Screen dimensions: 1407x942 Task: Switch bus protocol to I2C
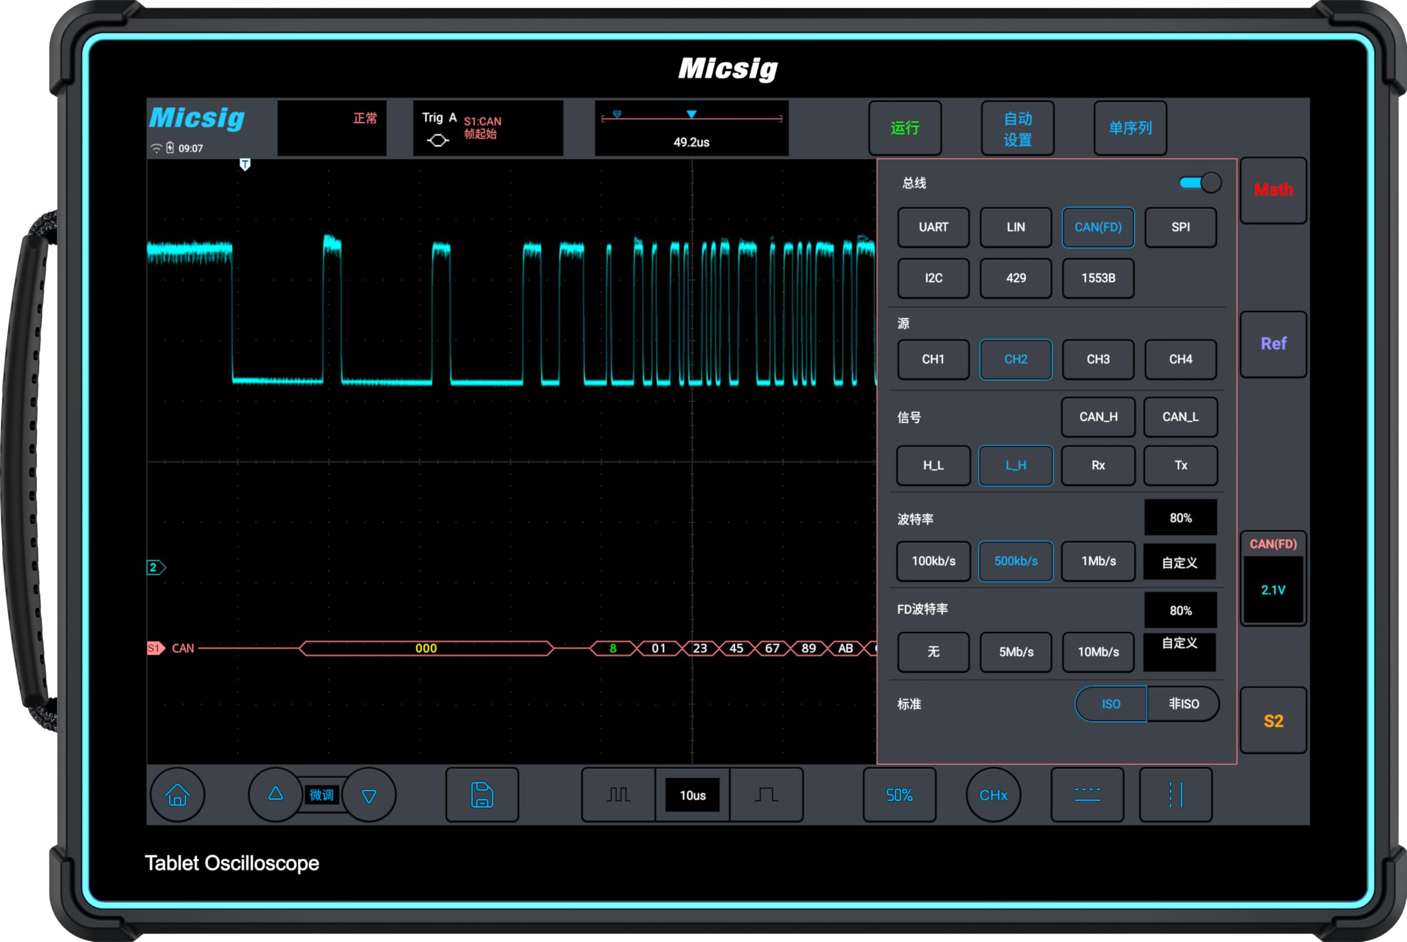coord(933,278)
